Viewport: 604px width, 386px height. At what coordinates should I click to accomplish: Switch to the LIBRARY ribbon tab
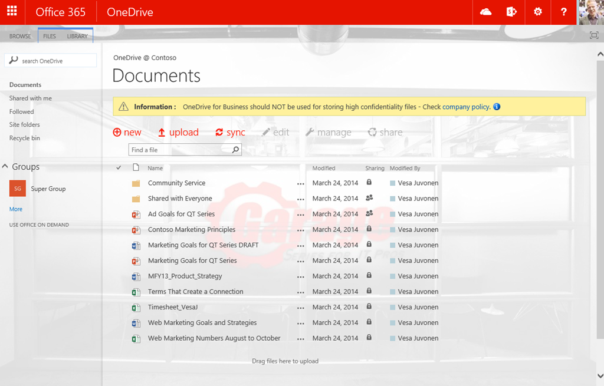77,37
